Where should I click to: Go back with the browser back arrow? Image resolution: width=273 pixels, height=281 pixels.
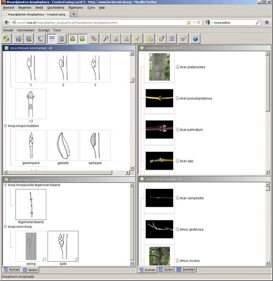(x=7, y=22)
